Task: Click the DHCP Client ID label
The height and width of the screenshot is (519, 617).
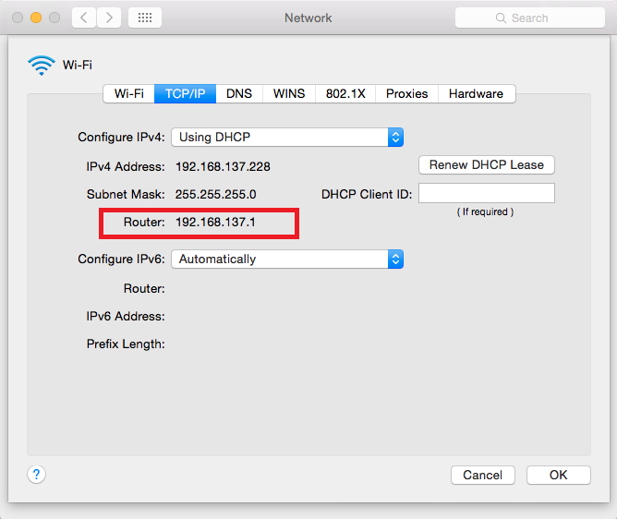Action: 367,194
